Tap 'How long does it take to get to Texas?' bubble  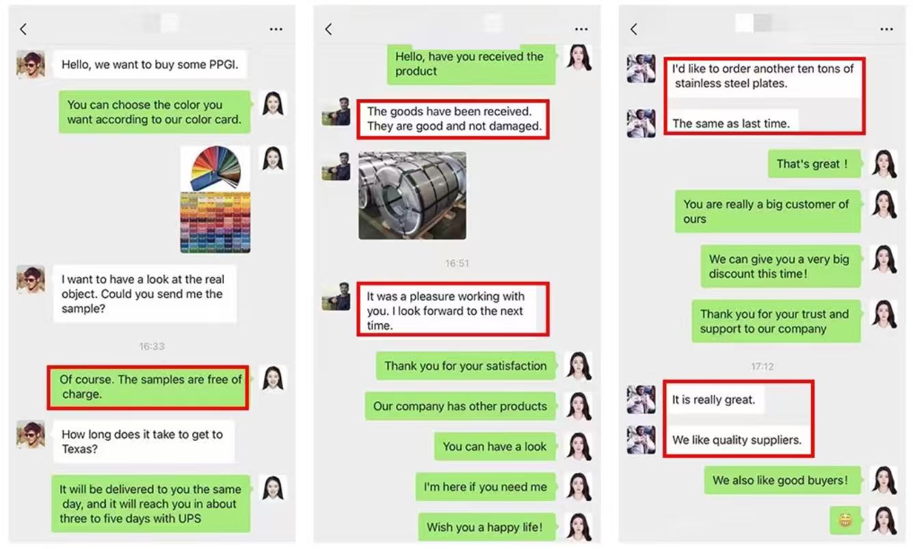coord(144,442)
